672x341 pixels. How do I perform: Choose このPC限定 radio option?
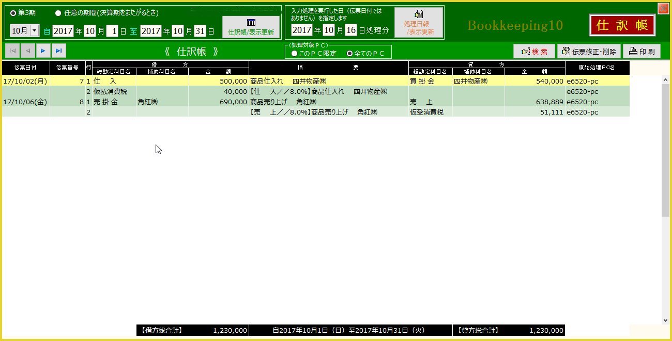click(294, 53)
